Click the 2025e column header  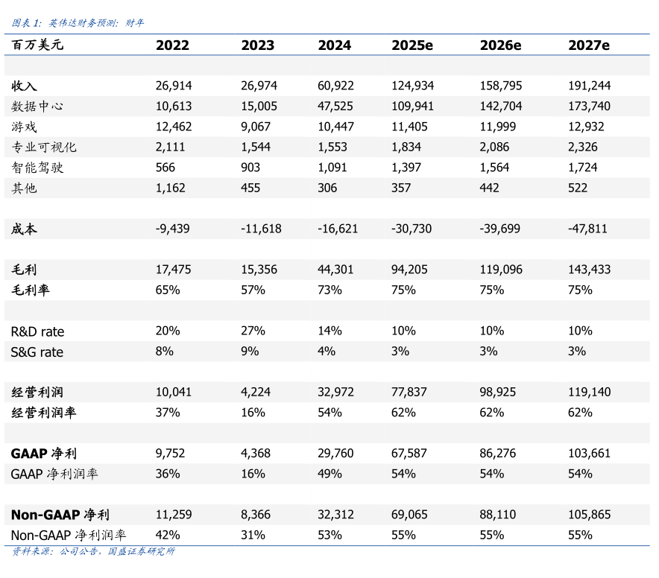point(412,45)
